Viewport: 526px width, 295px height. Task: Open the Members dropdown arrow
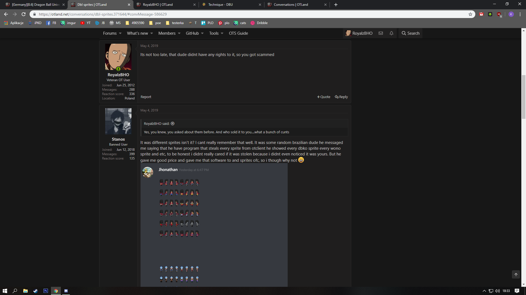[x=179, y=33]
